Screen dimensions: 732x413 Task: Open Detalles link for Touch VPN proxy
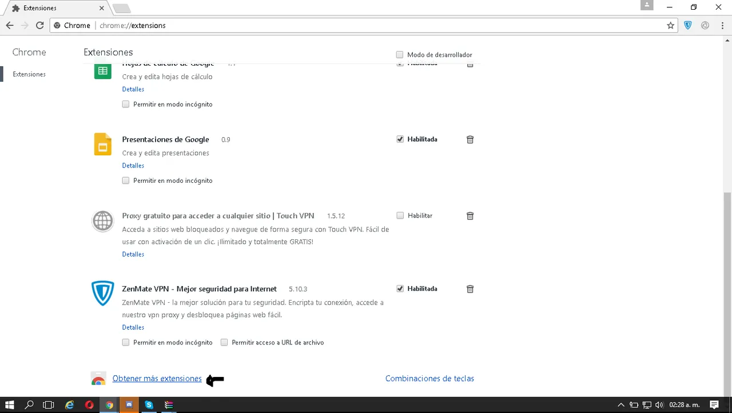[x=133, y=254]
